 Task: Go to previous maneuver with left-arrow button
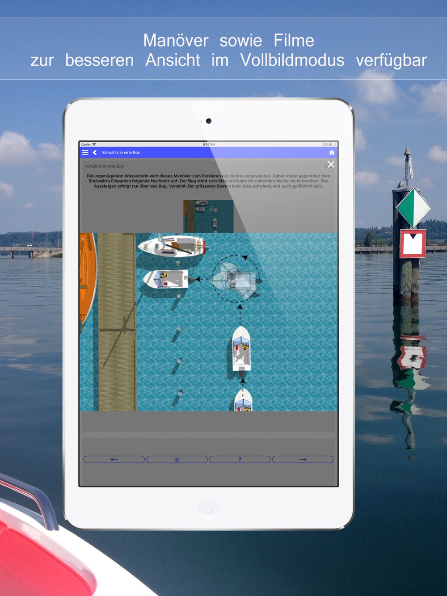coord(114,459)
